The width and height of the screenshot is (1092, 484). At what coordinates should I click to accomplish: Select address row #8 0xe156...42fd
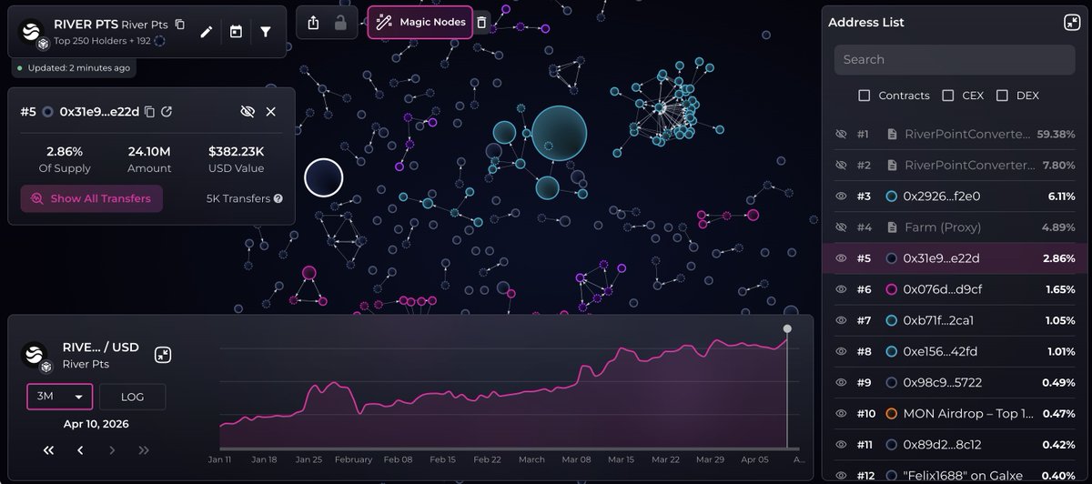point(955,351)
